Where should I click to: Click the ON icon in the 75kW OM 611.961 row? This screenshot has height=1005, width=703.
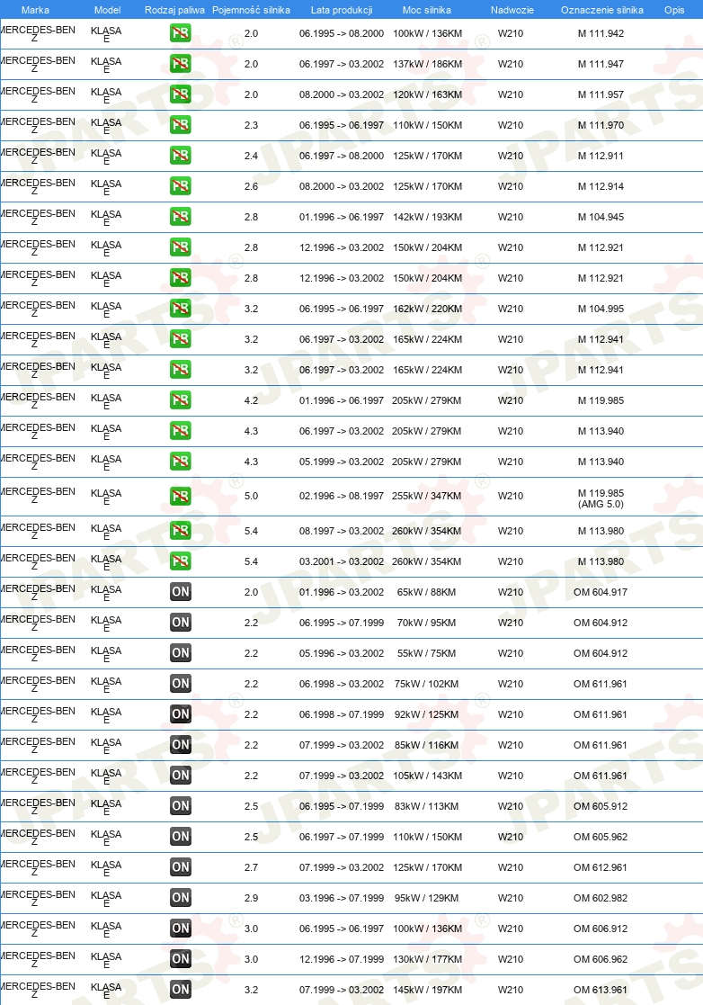click(181, 684)
